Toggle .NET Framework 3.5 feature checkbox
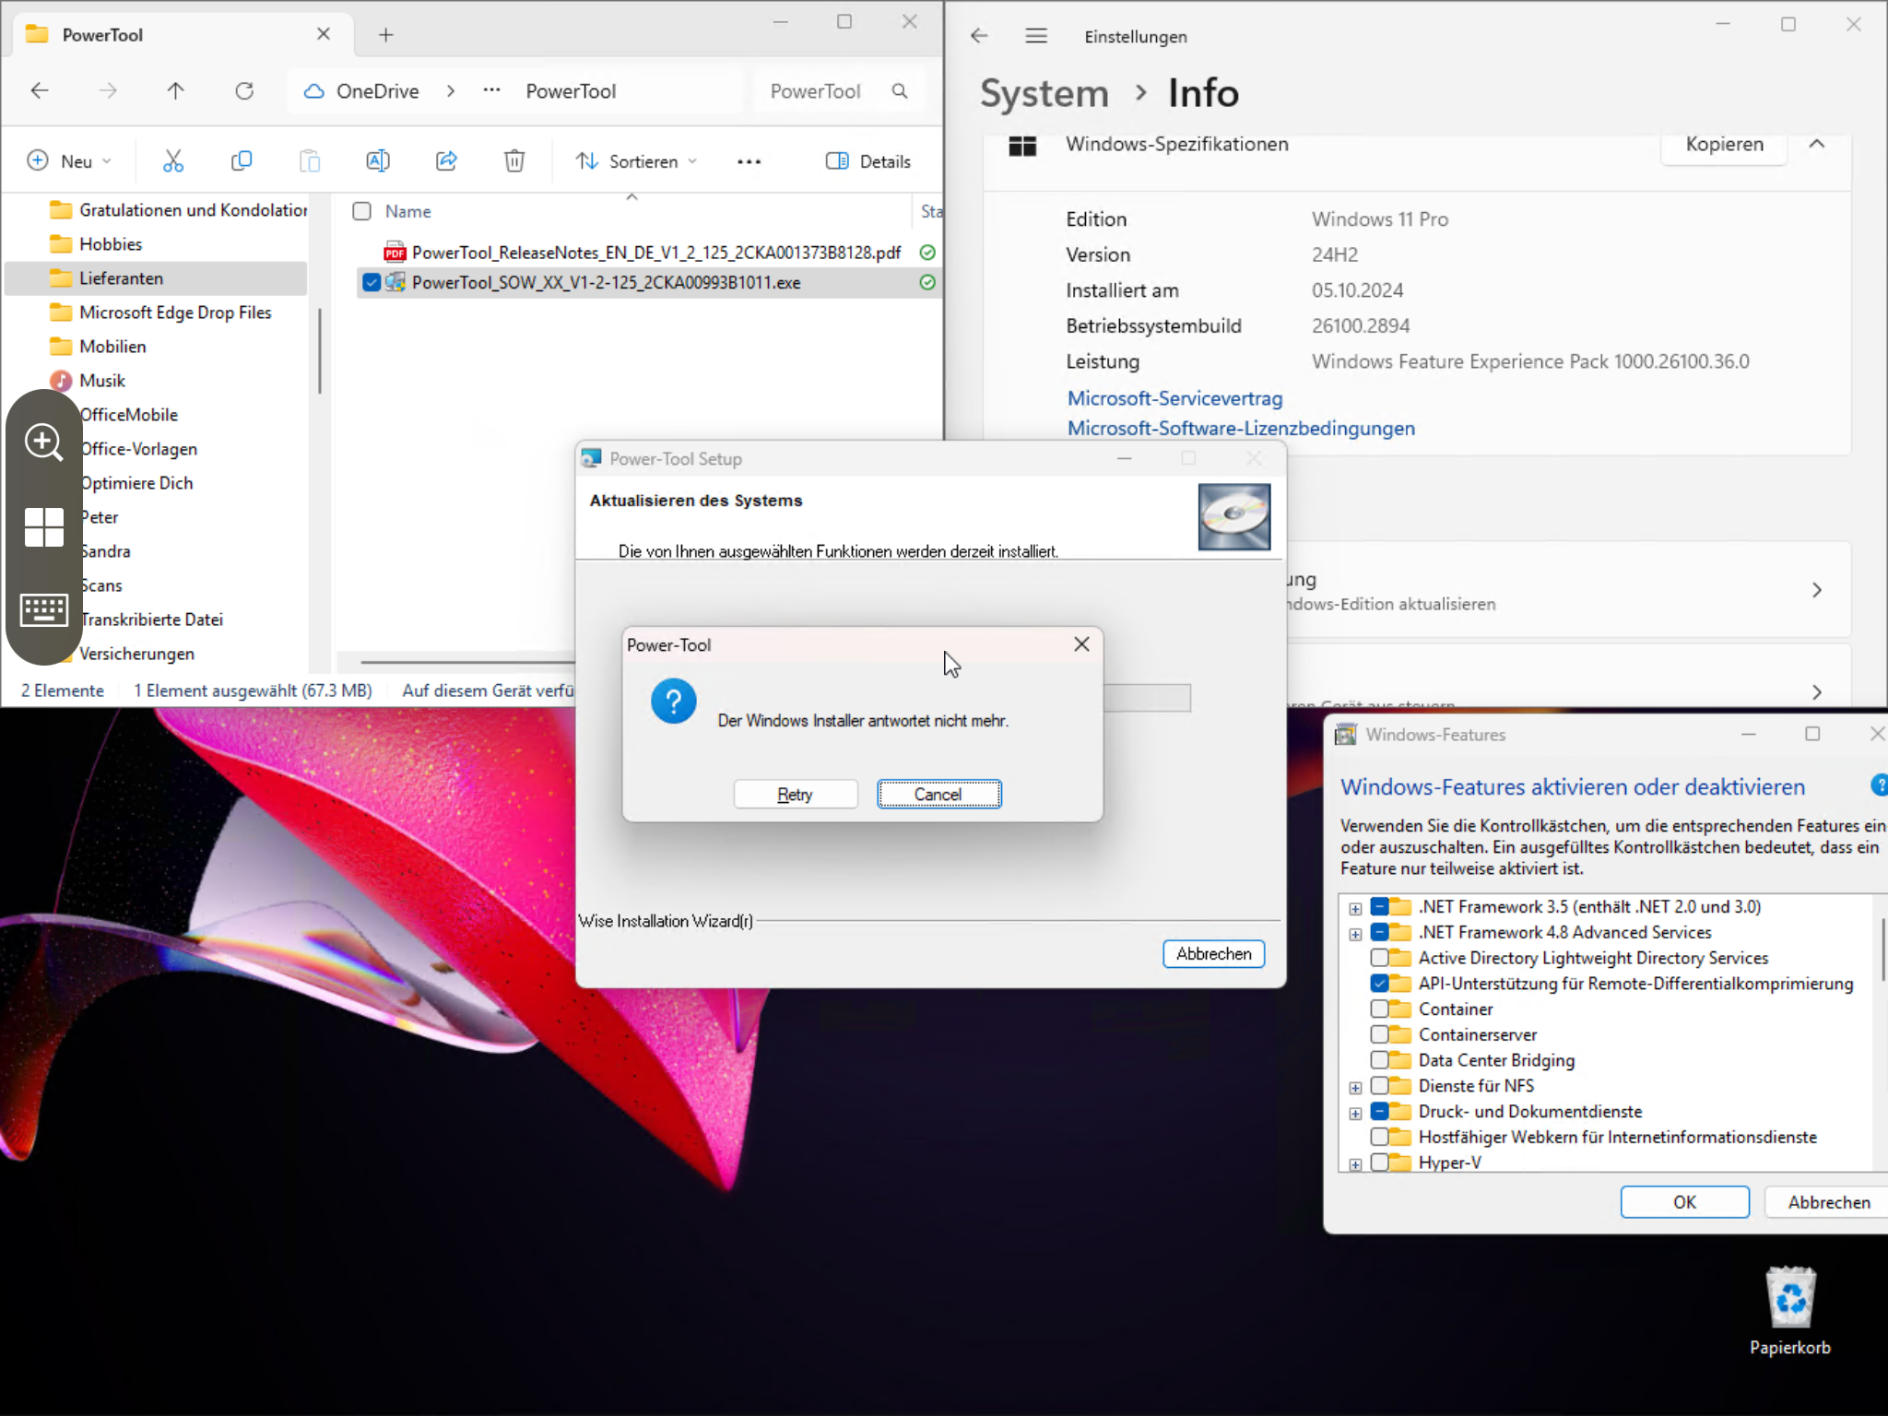 click(x=1379, y=906)
